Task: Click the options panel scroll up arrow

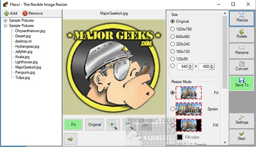Action: tap(225, 13)
